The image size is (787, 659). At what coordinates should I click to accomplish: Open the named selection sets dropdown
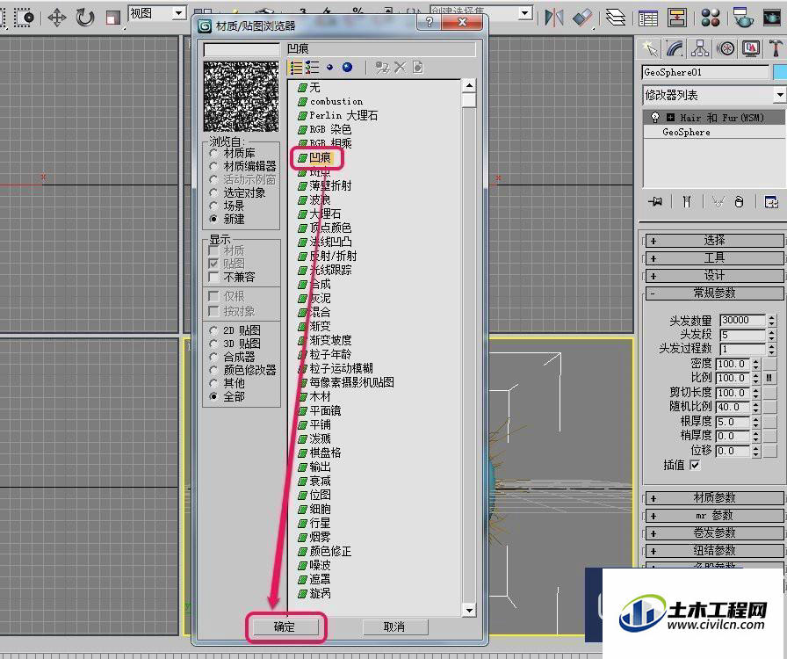(x=525, y=12)
